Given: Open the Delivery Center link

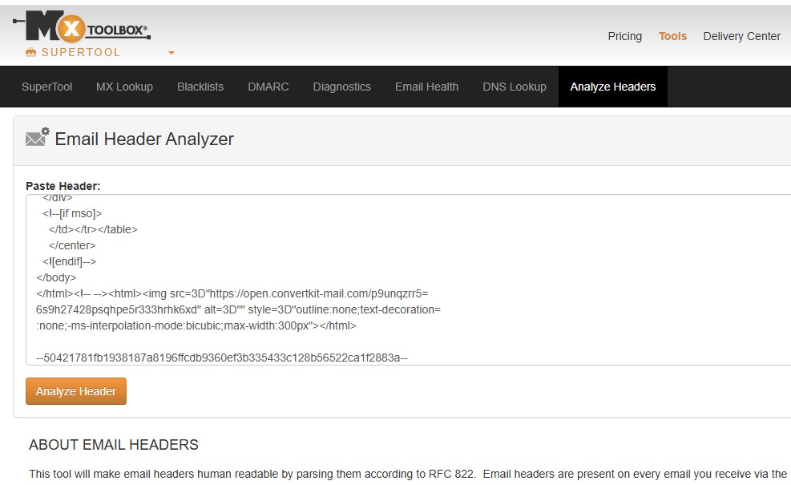Looking at the screenshot, I should coord(741,36).
